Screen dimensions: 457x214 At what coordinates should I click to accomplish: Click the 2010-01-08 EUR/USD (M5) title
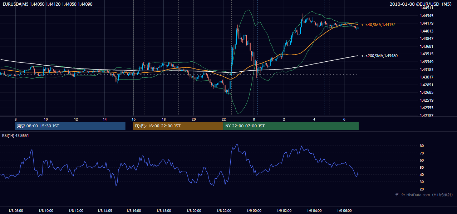coord(421,4)
